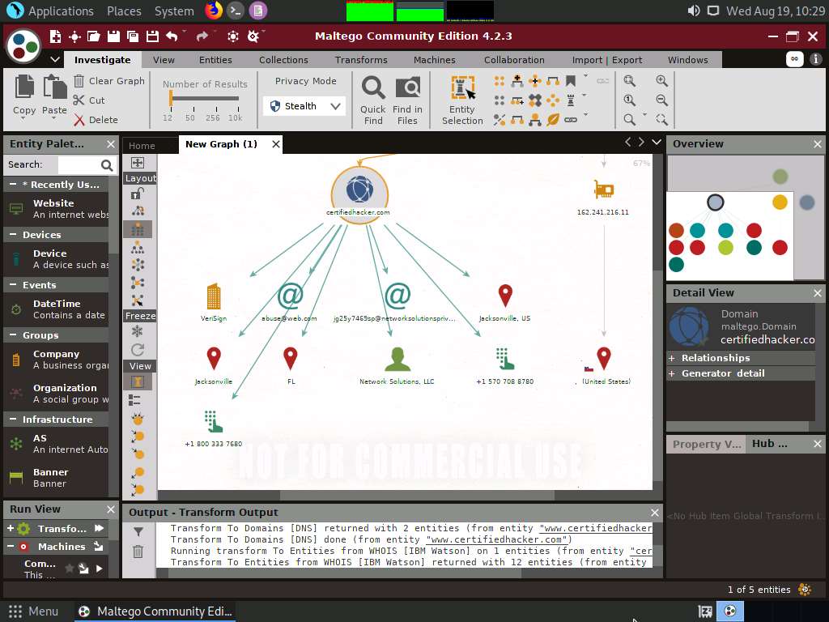Open the Privacy Mode Stealth dropdown
This screenshot has width=829, height=622.
click(x=304, y=106)
